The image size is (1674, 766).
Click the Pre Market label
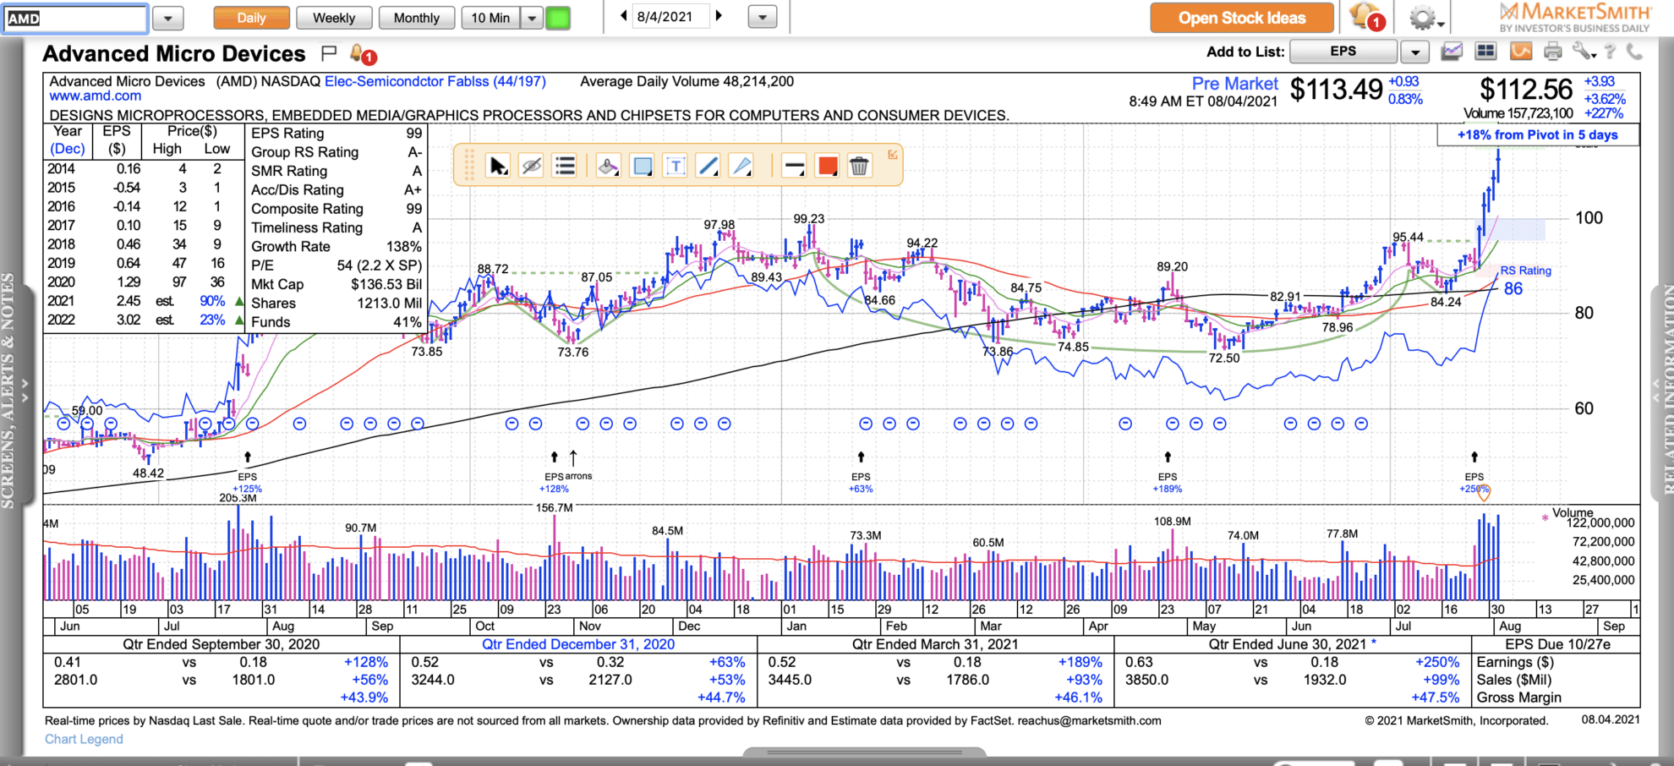click(x=1235, y=84)
